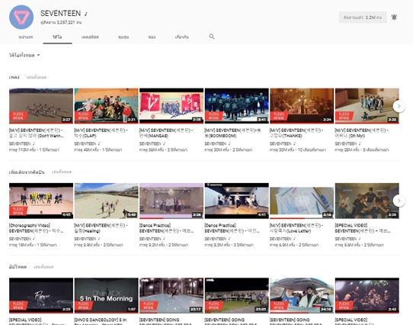413x325 pixels.
Task: Open the CLAP M/V thumbnail
Action: point(106,106)
